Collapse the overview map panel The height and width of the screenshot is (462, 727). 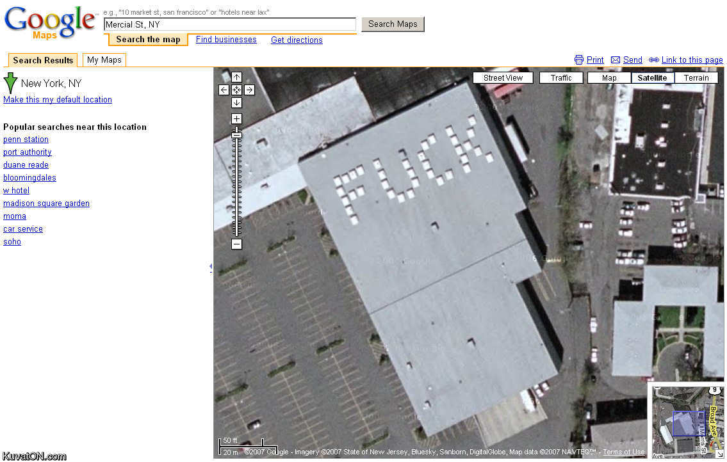(x=719, y=453)
